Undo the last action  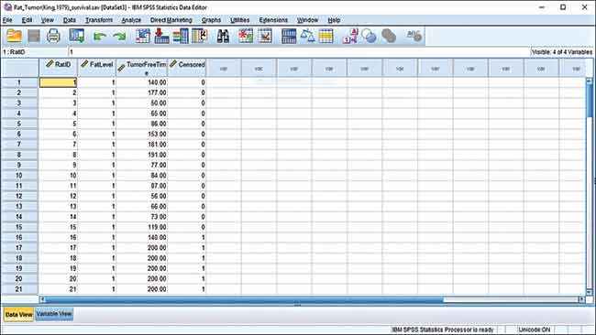pyautogui.click(x=100, y=37)
